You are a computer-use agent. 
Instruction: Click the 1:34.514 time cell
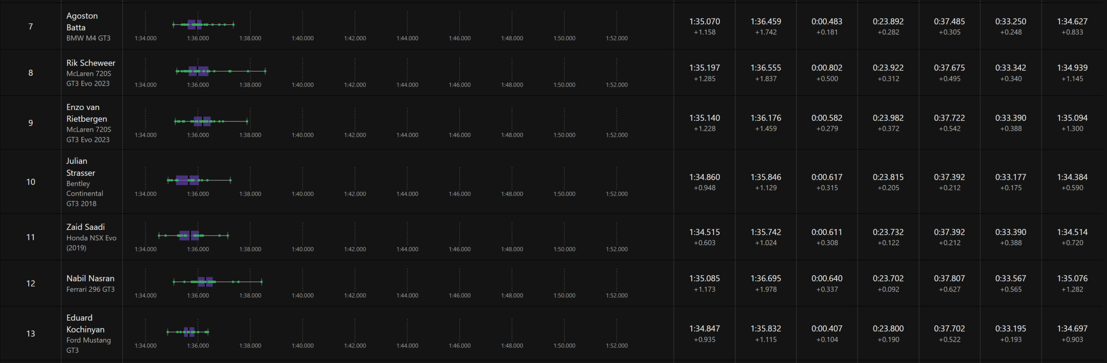(x=1072, y=232)
